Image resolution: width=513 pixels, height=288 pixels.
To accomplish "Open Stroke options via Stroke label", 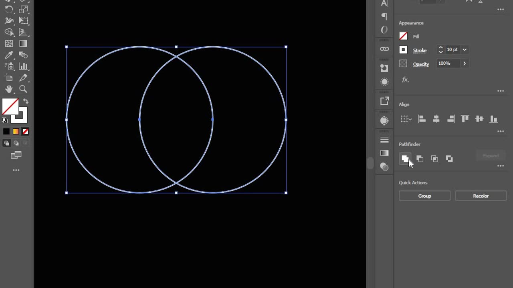I will 420,50.
